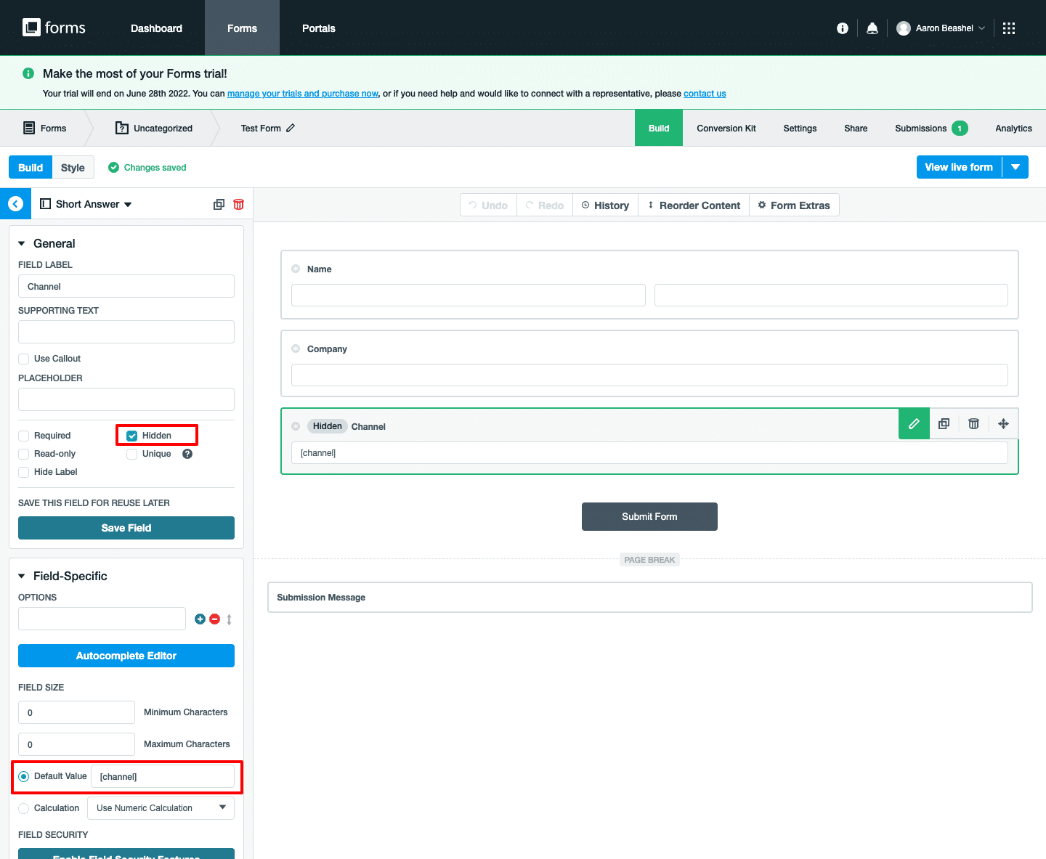Viewport: 1046px width, 859px height.
Task: Duplicate the Channel field with the copy icon
Action: pos(944,423)
